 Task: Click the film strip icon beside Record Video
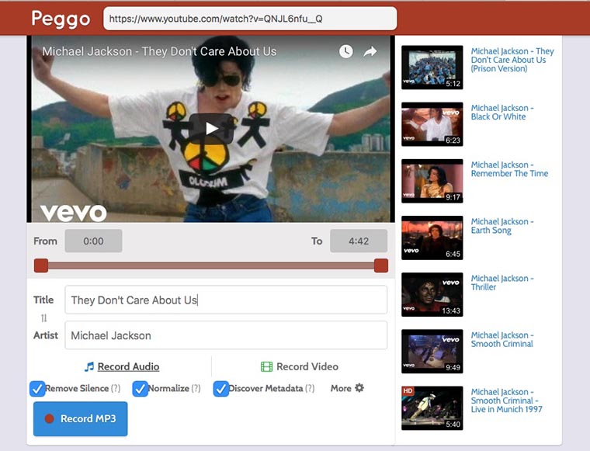pyautogui.click(x=266, y=366)
